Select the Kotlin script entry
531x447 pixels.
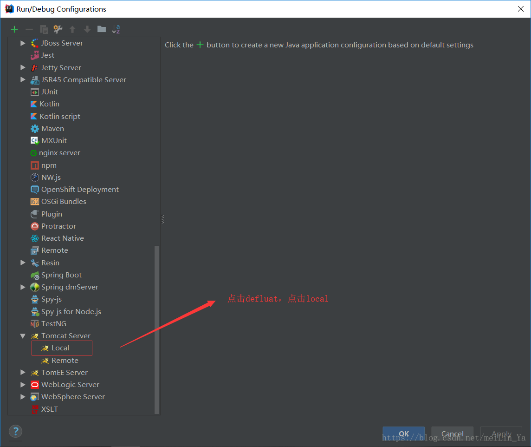pyautogui.click(x=60, y=117)
